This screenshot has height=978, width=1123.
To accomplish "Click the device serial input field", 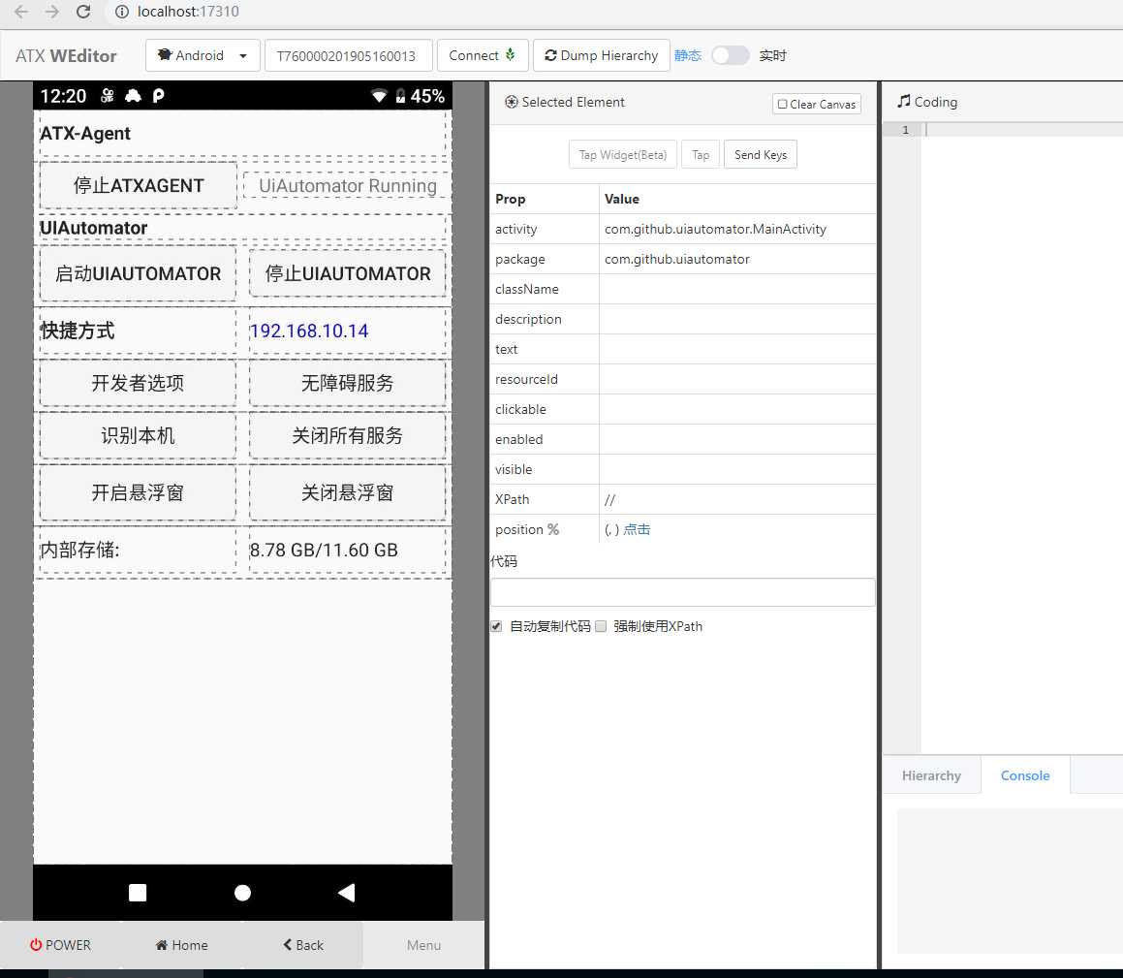I will pyautogui.click(x=349, y=55).
